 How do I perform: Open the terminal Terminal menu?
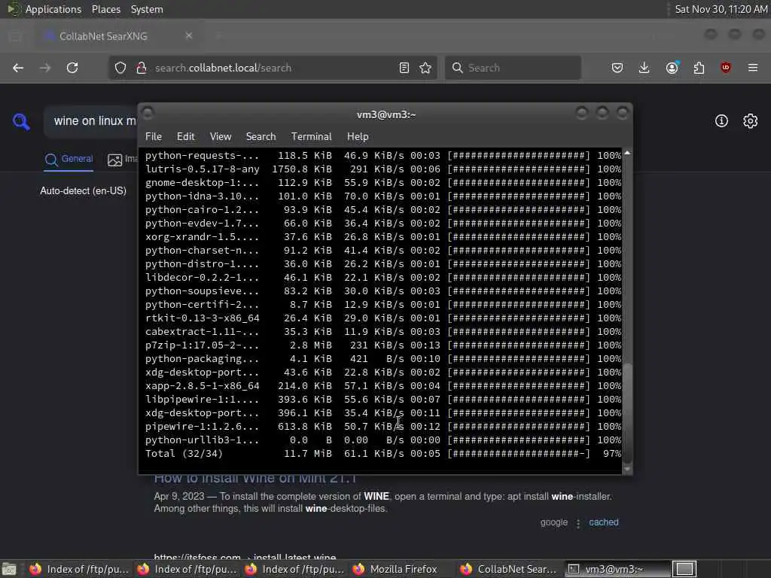coord(311,137)
